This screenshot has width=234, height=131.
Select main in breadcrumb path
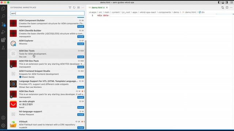107,12
